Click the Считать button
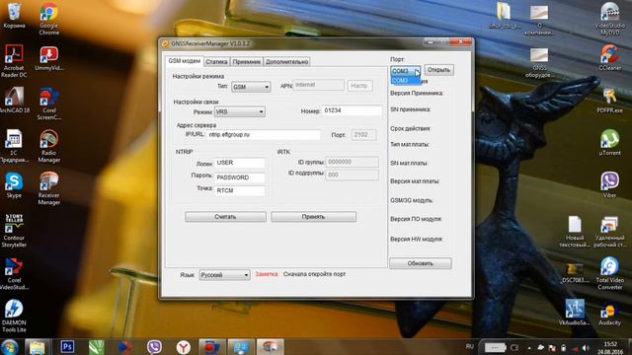 [225, 217]
